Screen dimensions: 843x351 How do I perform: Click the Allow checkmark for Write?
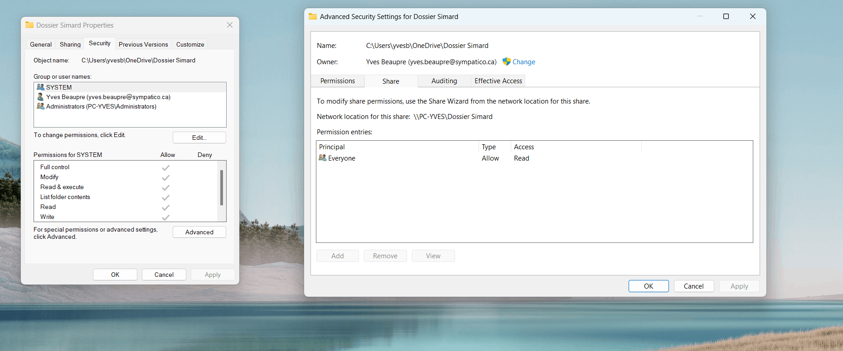pyautogui.click(x=166, y=217)
